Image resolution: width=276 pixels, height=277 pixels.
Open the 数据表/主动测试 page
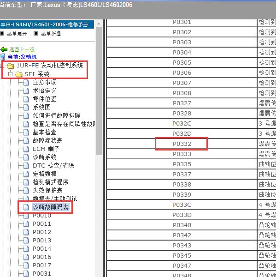pos(55,198)
